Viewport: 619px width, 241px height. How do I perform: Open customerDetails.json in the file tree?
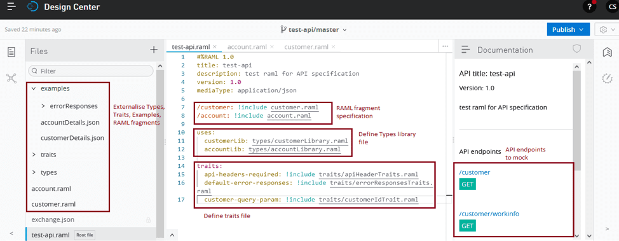[x=72, y=138]
